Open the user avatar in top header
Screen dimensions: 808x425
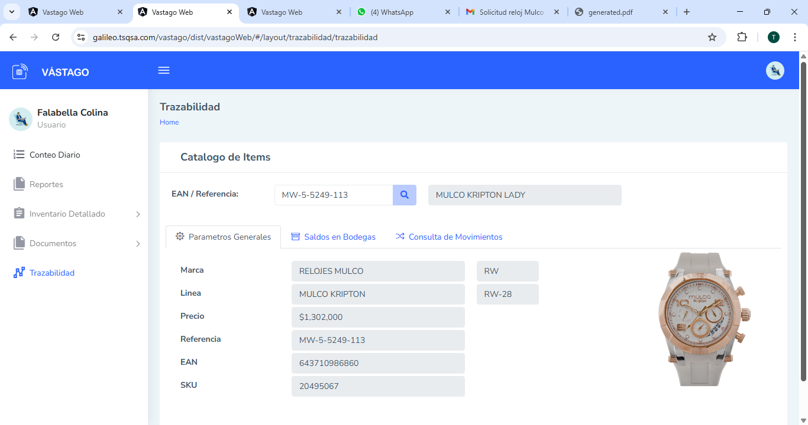775,71
